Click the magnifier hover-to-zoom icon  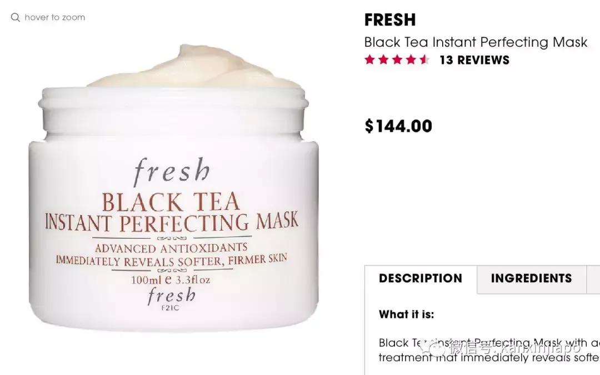click(x=16, y=17)
